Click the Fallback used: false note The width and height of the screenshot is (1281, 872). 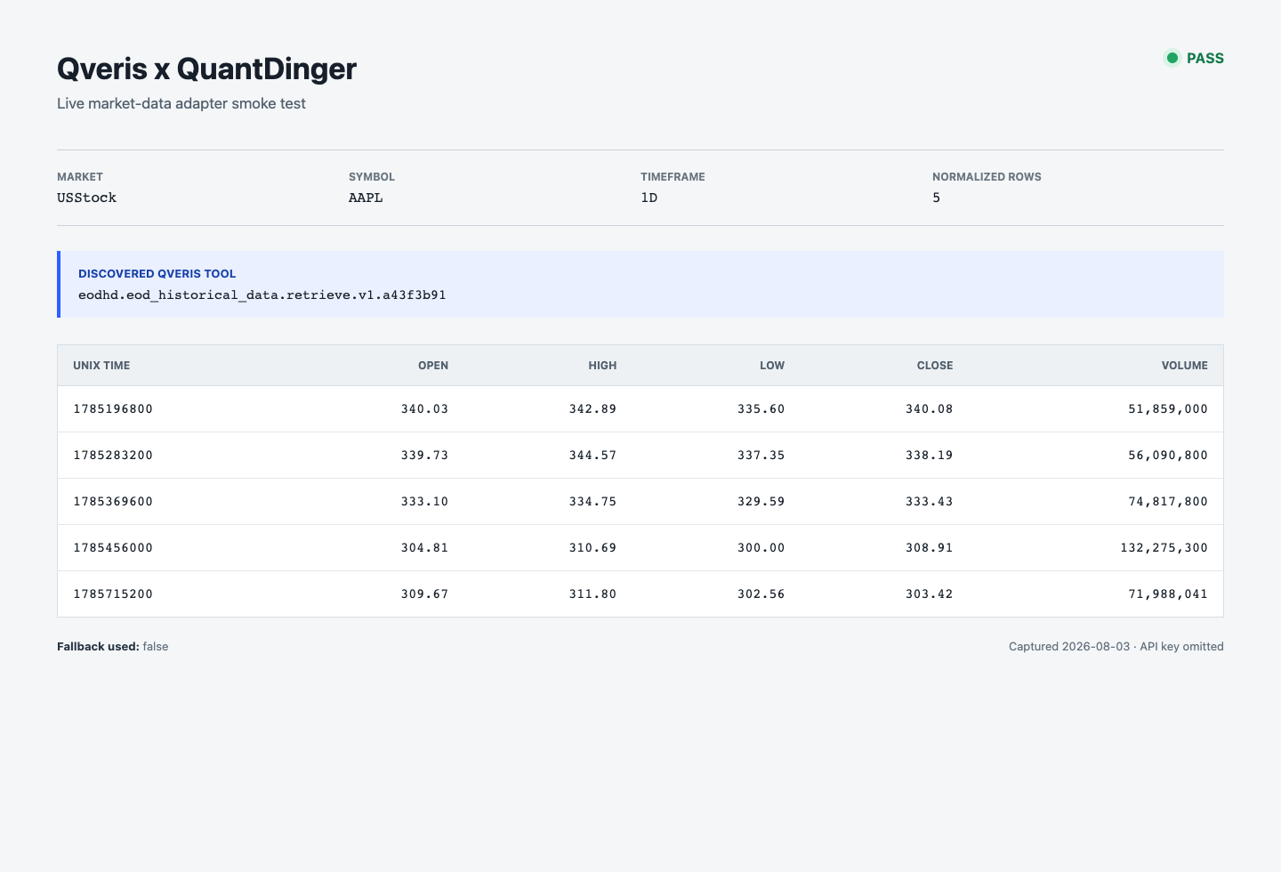pyautogui.click(x=113, y=647)
